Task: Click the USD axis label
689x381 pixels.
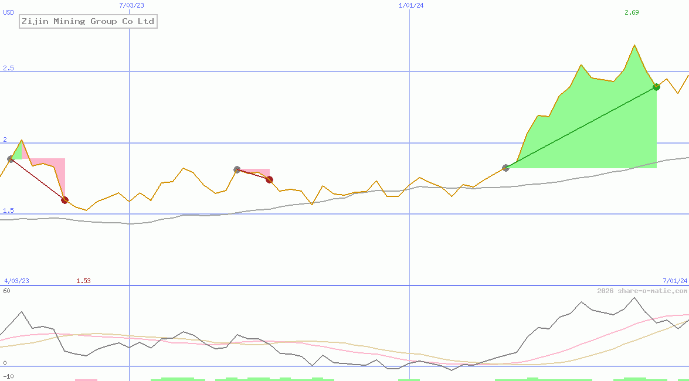Action: coord(7,12)
